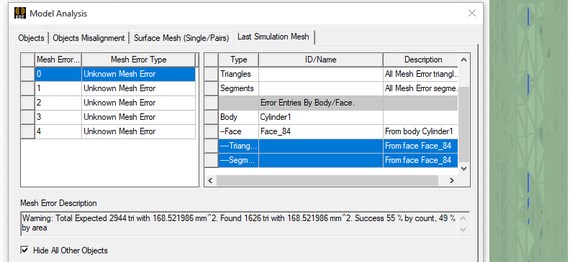
Task: Click the vertical scrollbar thumb of entries table
Action: [463, 124]
